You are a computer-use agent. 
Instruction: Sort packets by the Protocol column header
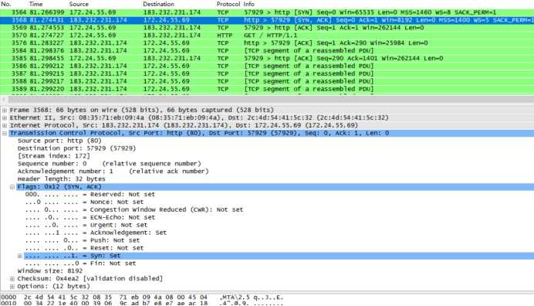pos(228,4)
